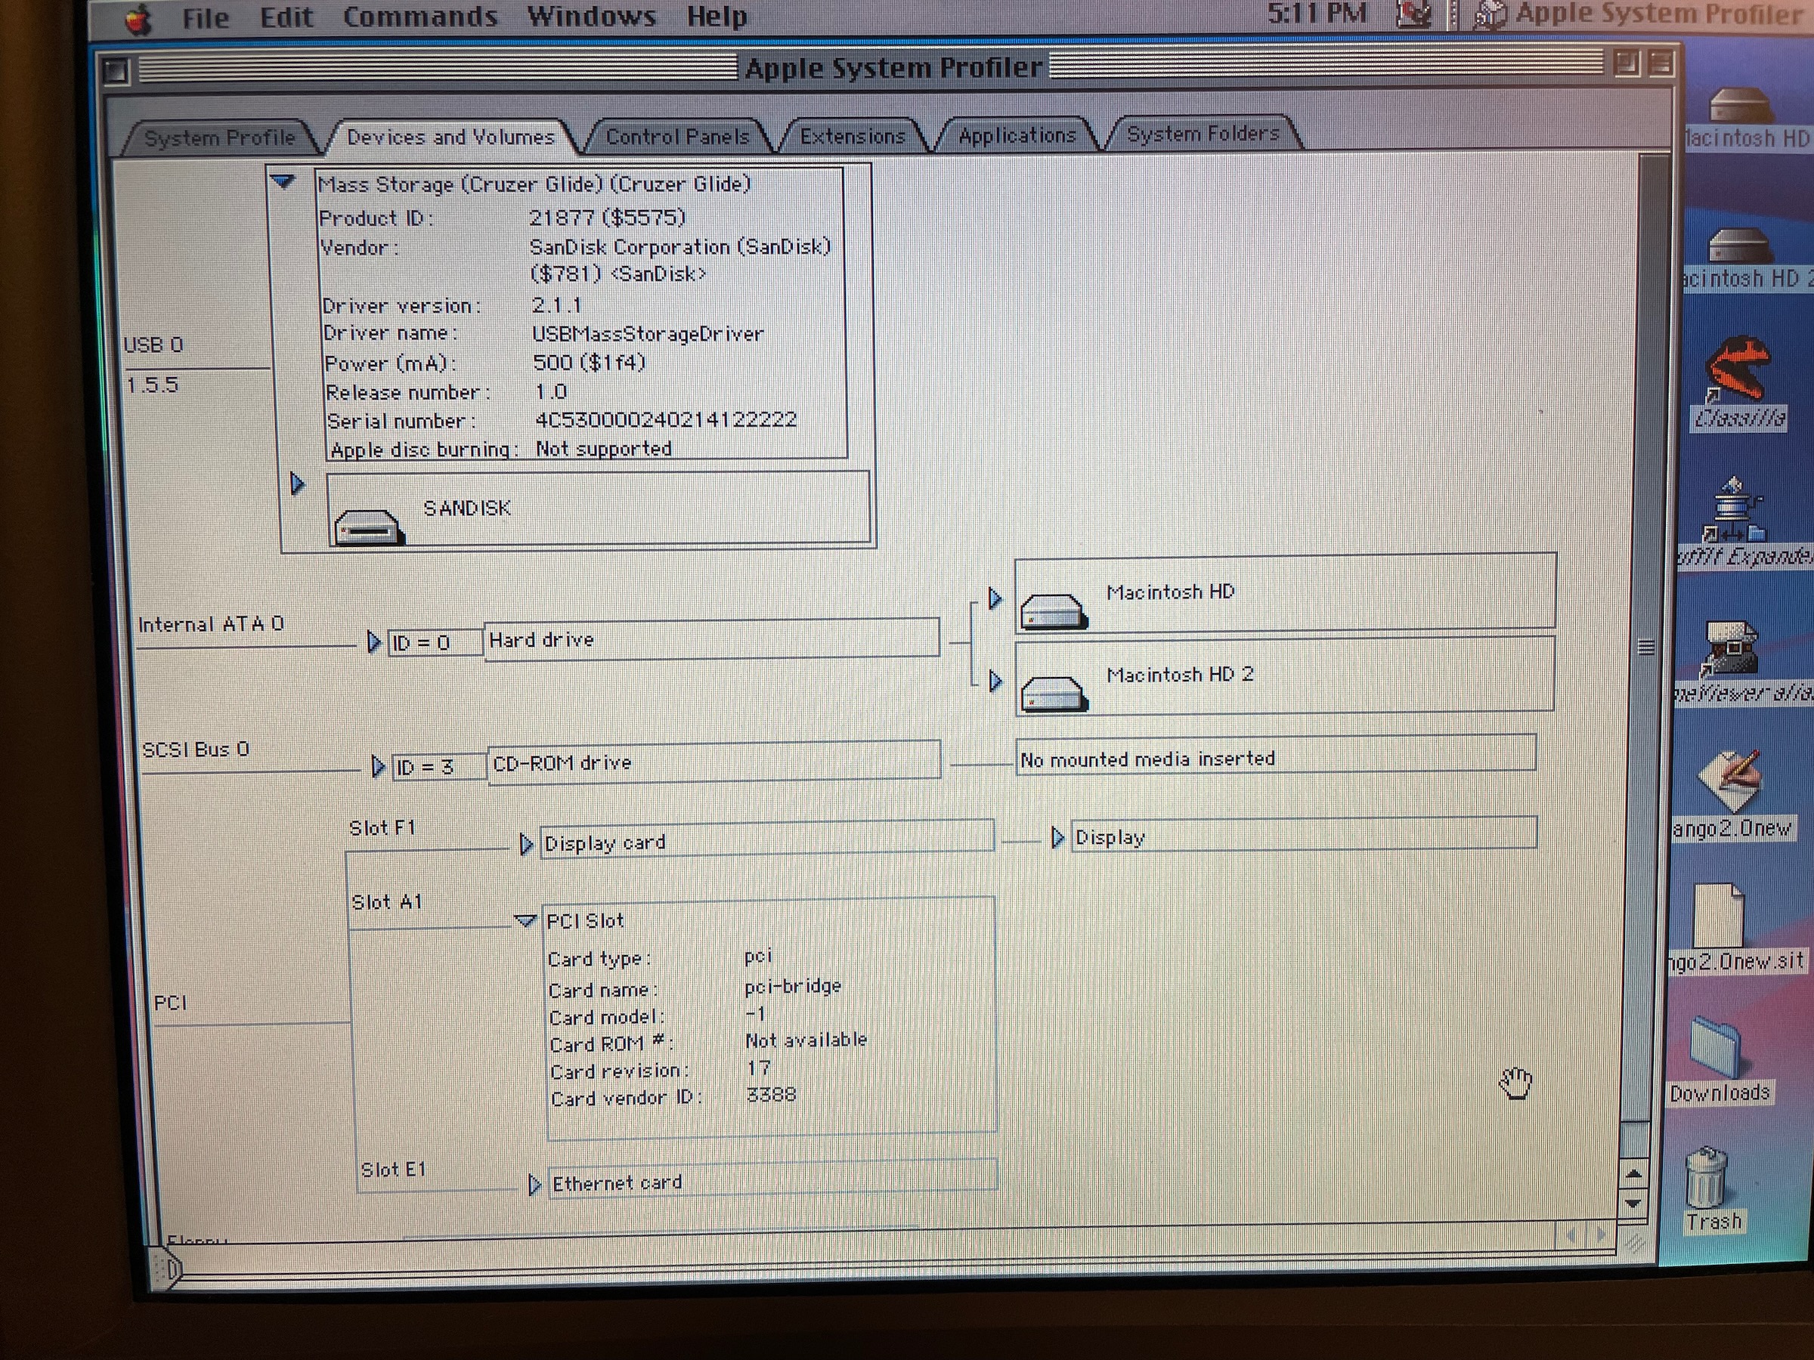The height and width of the screenshot is (1360, 1814).
Task: Select the .sit archive file icon on desktop
Action: [x=1717, y=915]
